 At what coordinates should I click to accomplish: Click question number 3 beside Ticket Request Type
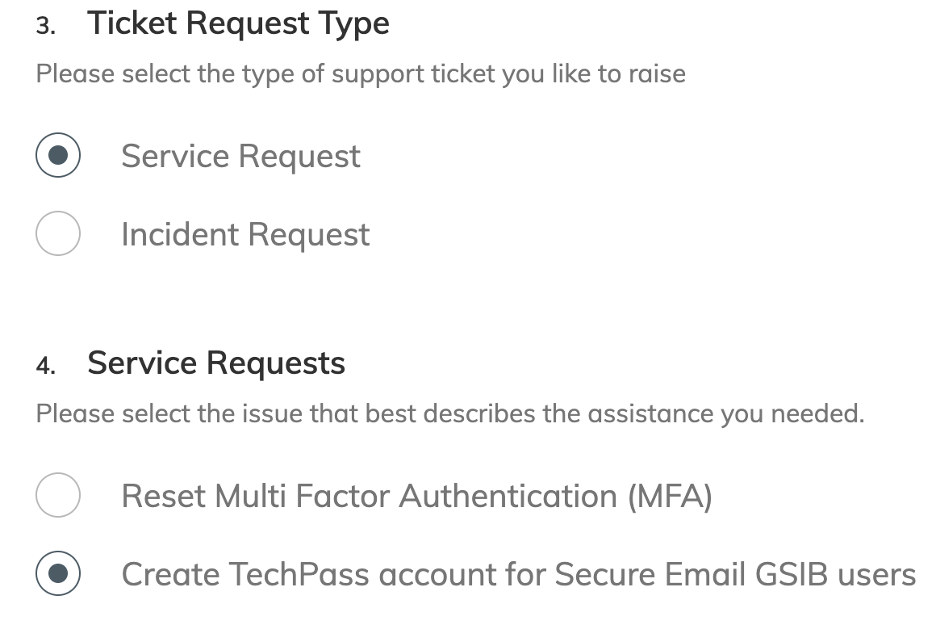click(x=45, y=26)
